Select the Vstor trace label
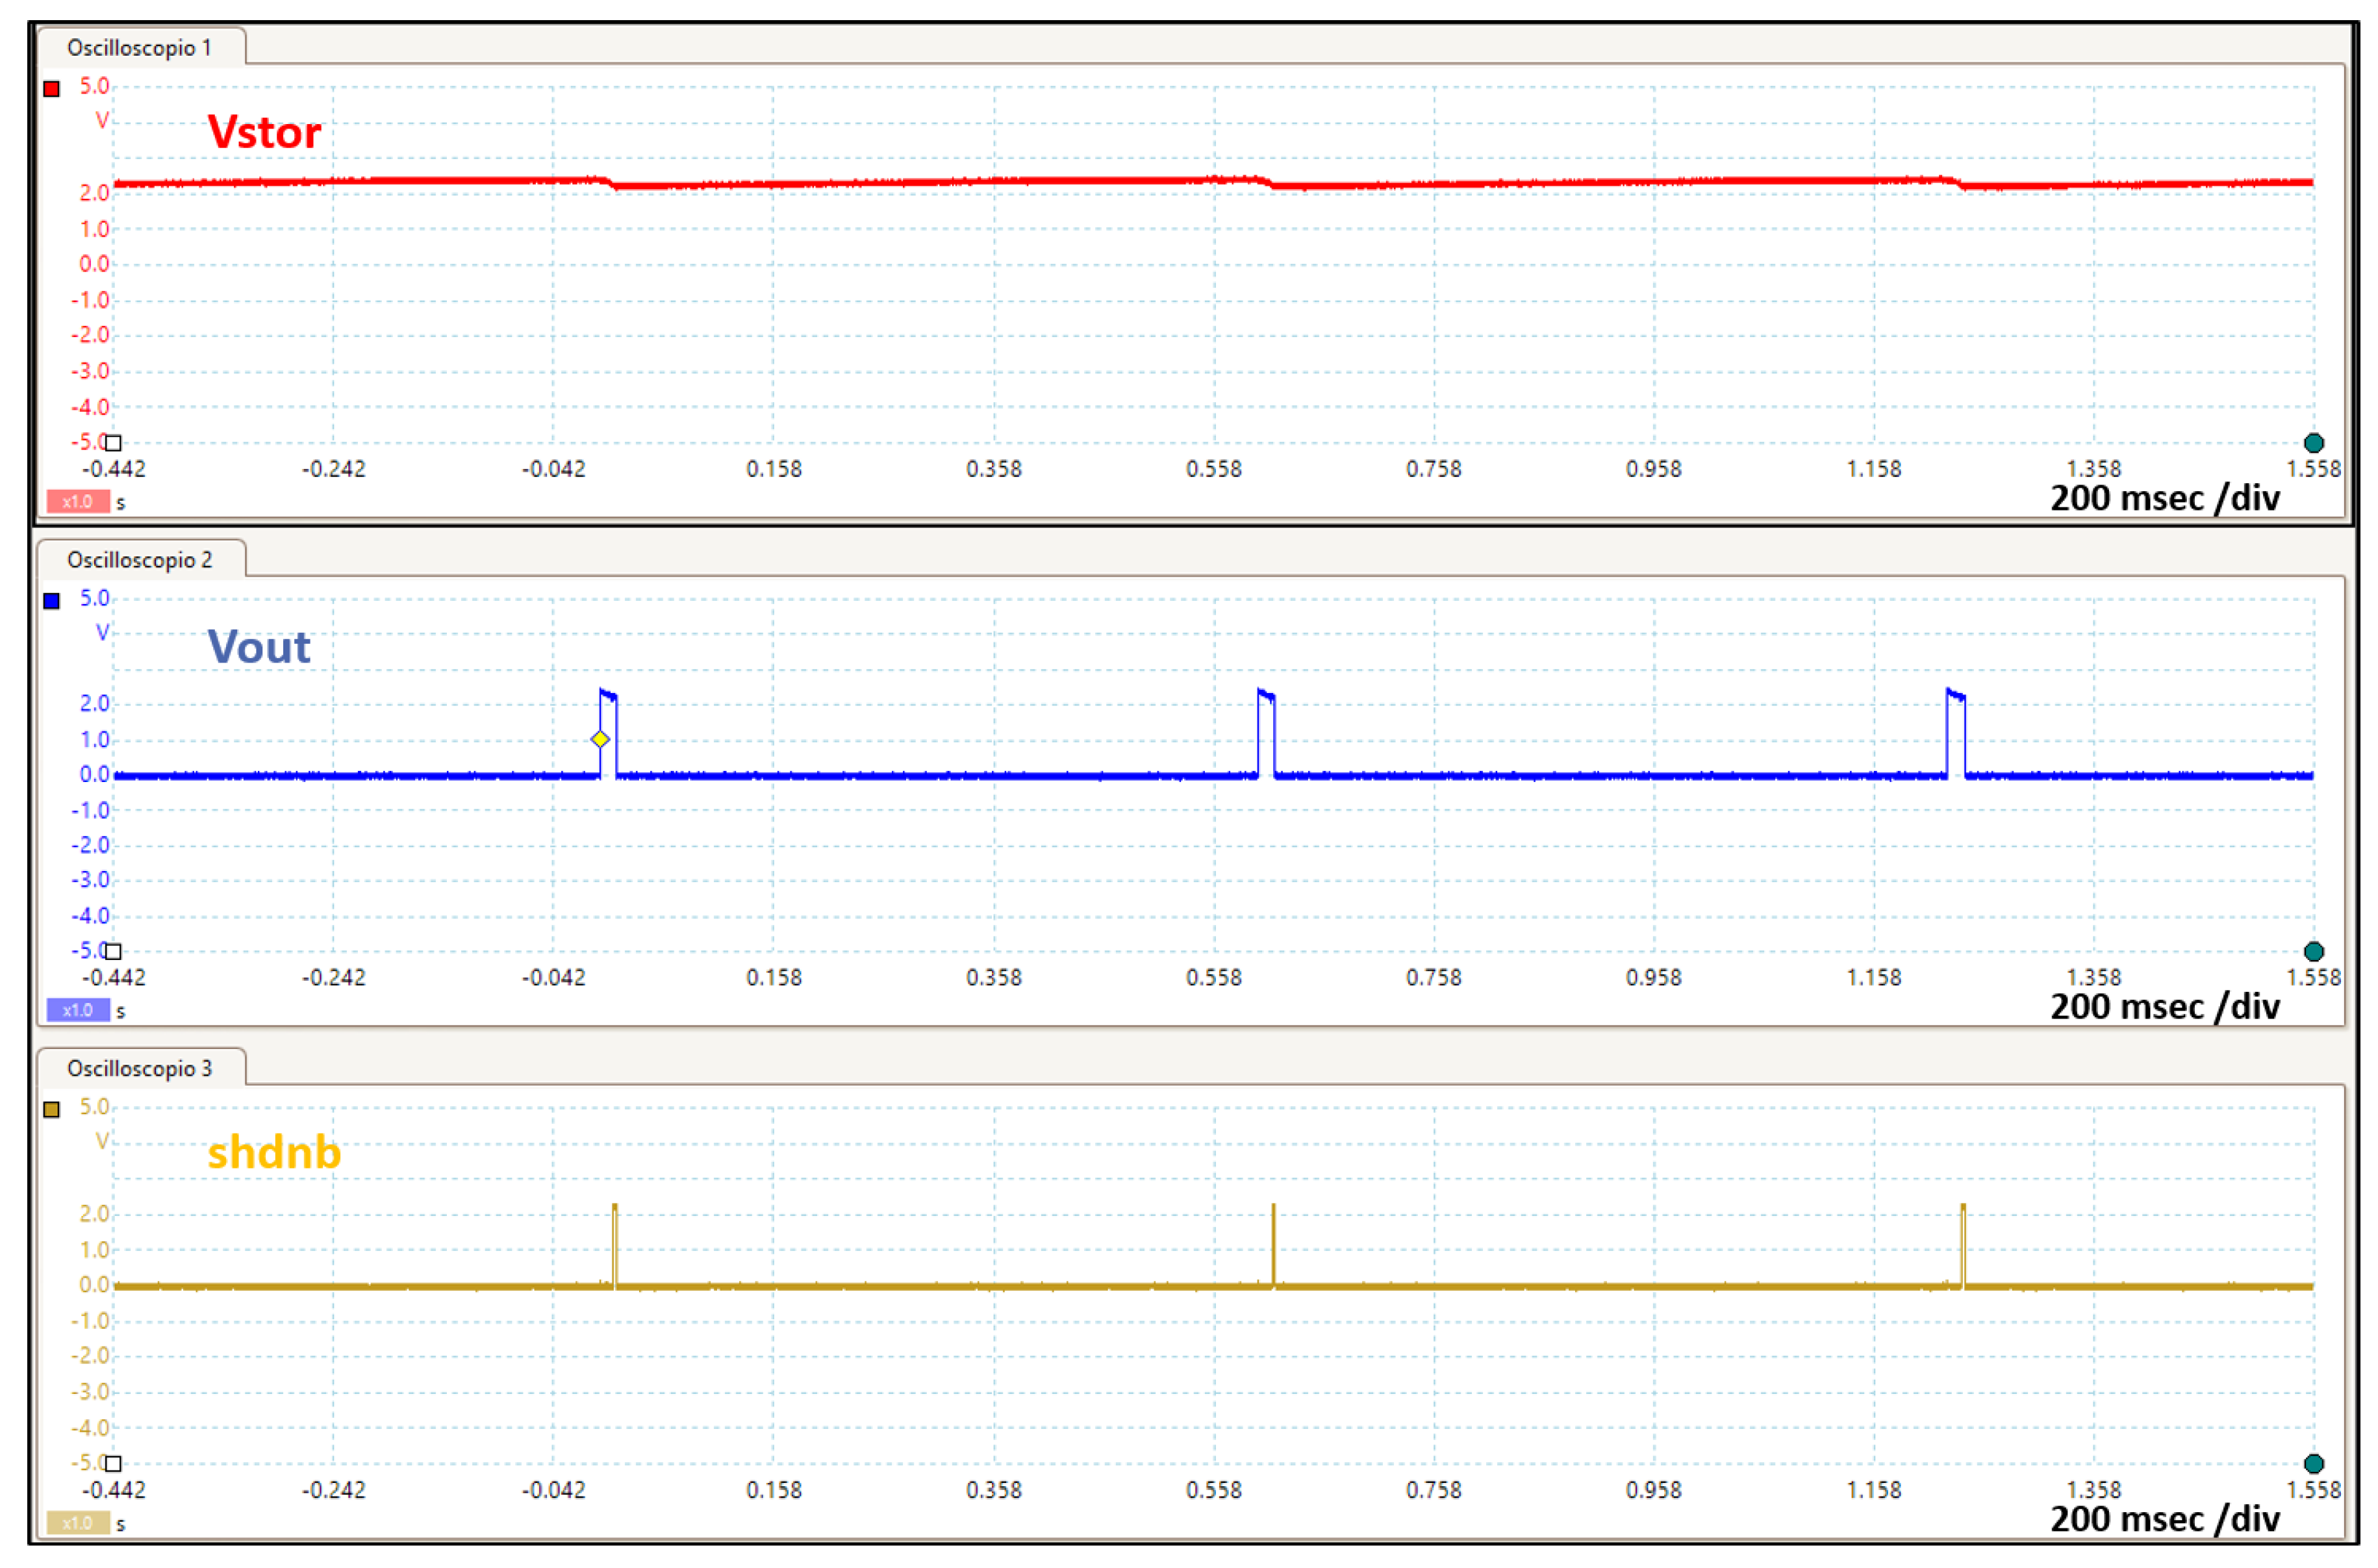The image size is (2378, 1568). pyautogui.click(x=265, y=131)
